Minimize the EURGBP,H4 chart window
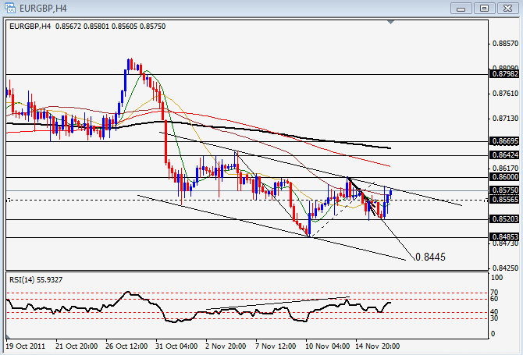Viewport: 523px width, 355px height. (461, 9)
